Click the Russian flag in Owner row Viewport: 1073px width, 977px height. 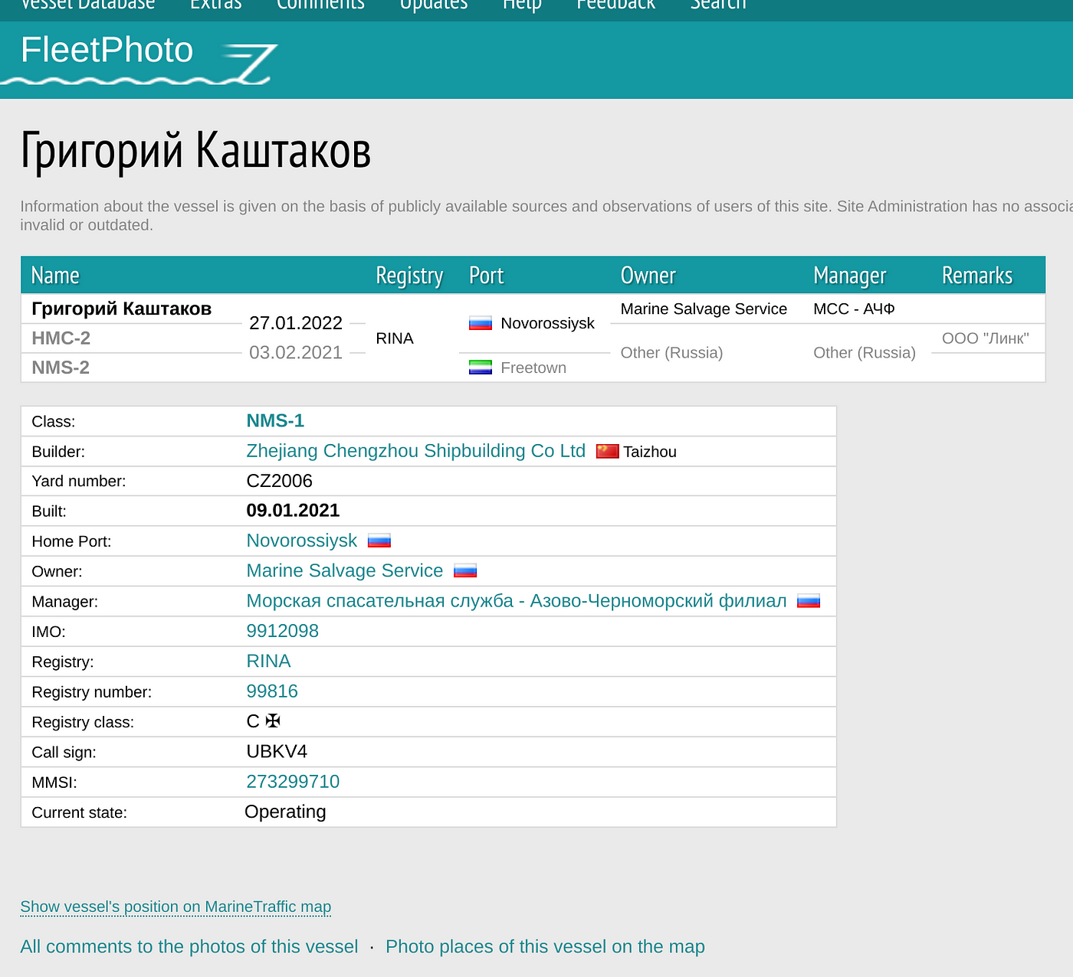465,570
